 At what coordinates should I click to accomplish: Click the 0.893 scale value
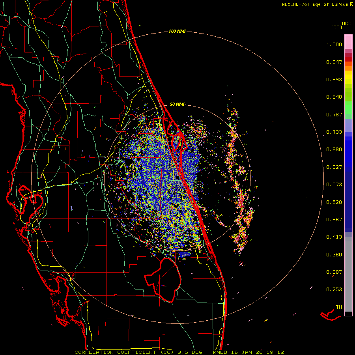click(334, 79)
